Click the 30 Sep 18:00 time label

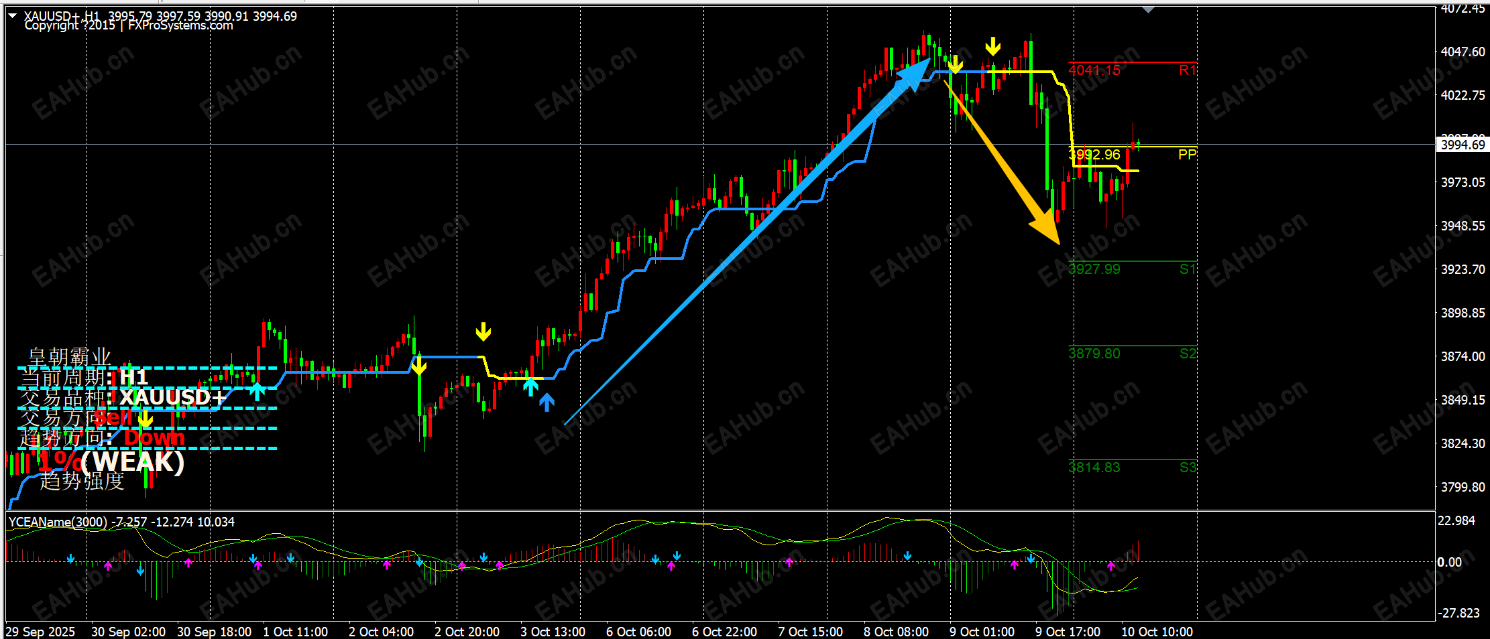tap(214, 632)
